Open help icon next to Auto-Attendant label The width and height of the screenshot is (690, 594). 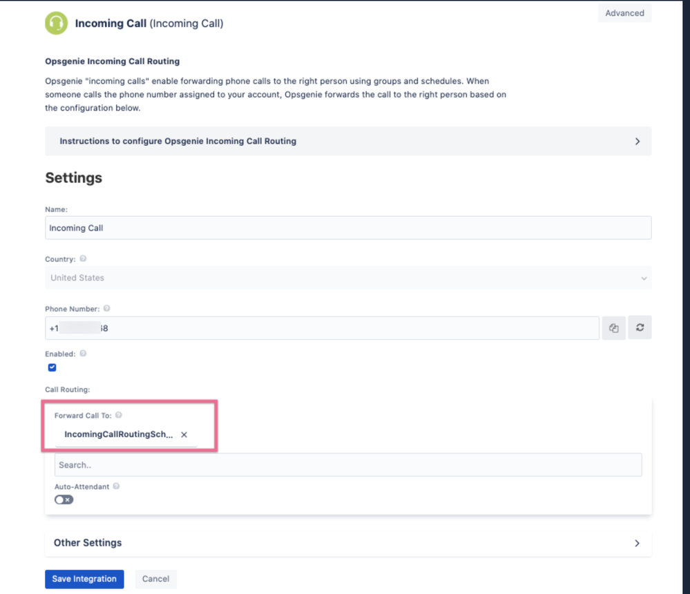(116, 486)
